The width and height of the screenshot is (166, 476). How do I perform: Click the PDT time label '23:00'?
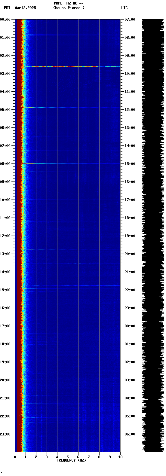tap(5, 434)
